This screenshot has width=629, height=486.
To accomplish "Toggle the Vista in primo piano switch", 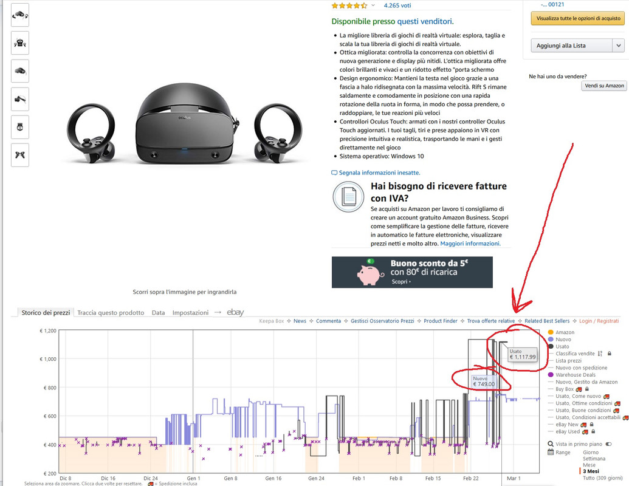I will [x=608, y=444].
